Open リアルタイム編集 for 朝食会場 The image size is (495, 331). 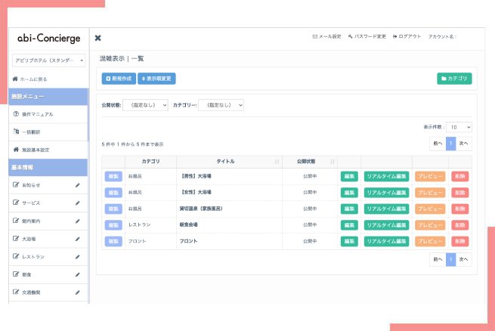[x=386, y=225]
